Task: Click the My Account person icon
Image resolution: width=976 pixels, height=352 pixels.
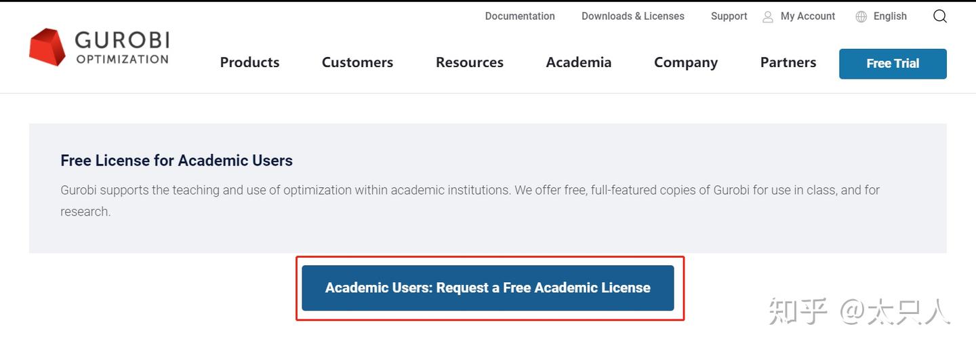Action: tap(768, 17)
